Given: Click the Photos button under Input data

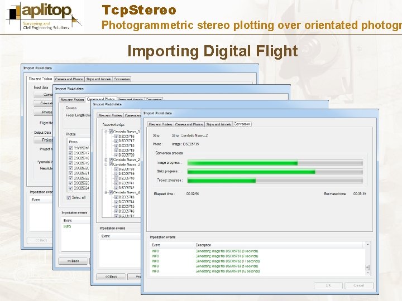Looking at the screenshot, I should coord(44,112).
